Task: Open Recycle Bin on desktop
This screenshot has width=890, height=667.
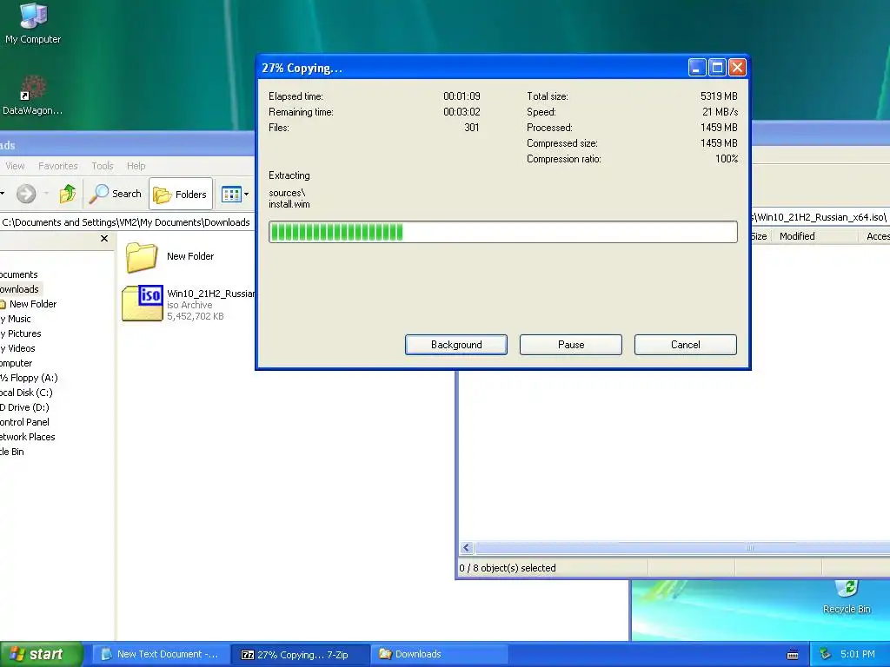Action: [847, 598]
